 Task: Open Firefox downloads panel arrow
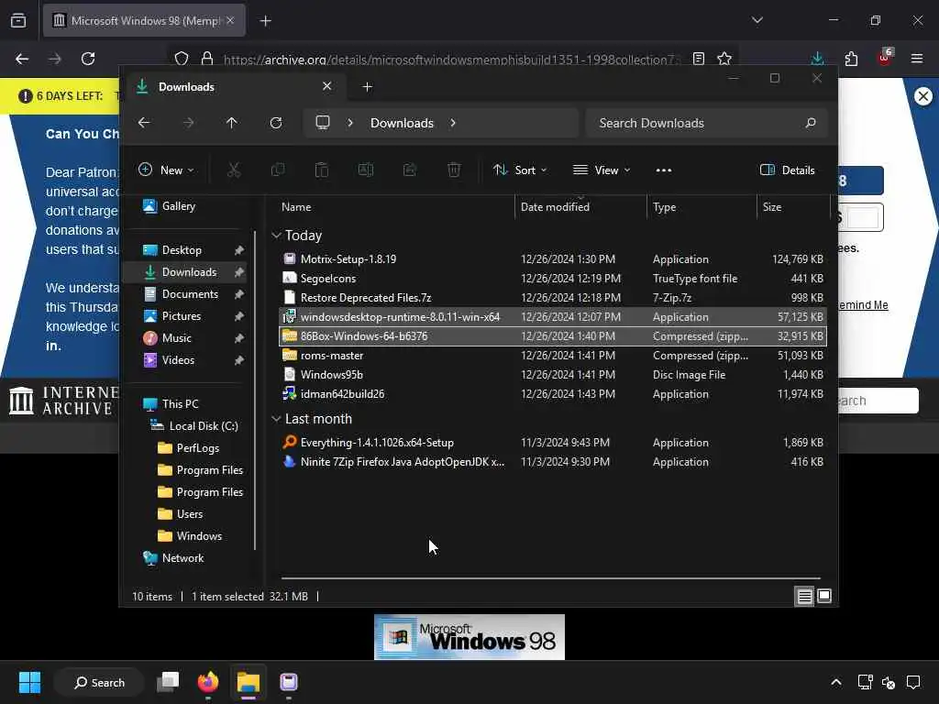tap(817, 59)
